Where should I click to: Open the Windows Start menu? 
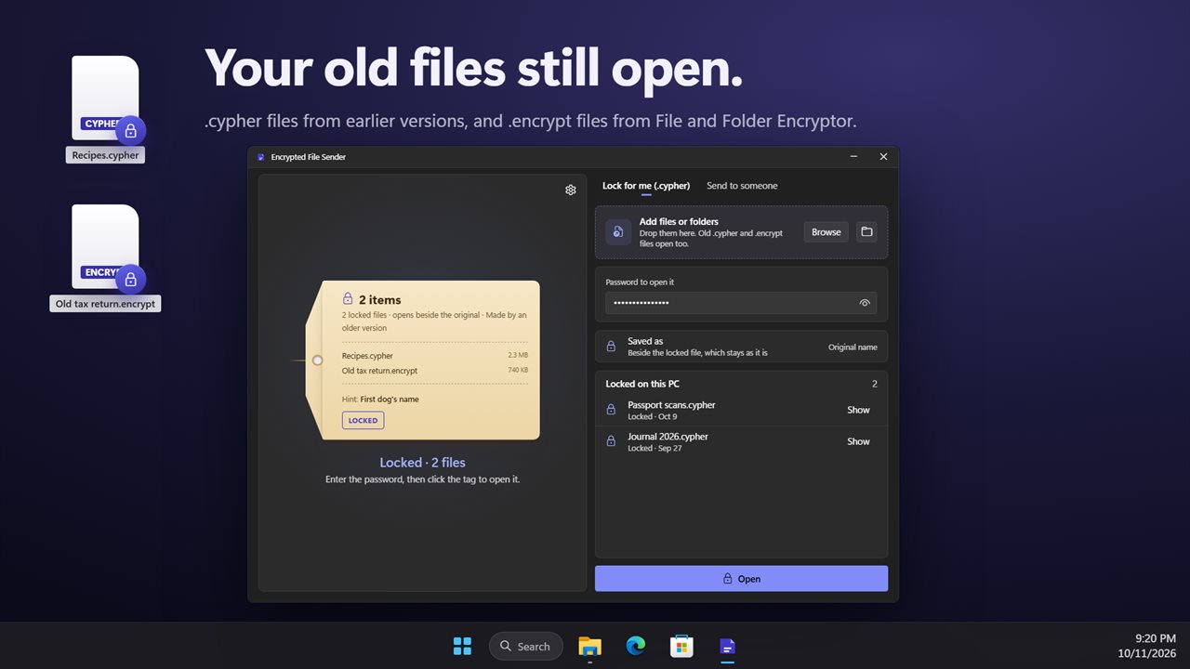tap(462, 646)
